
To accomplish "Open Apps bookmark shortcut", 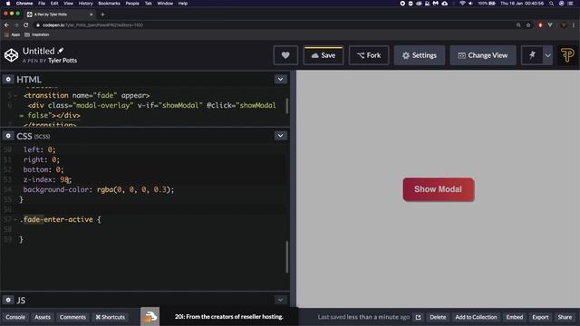I will pos(12,34).
